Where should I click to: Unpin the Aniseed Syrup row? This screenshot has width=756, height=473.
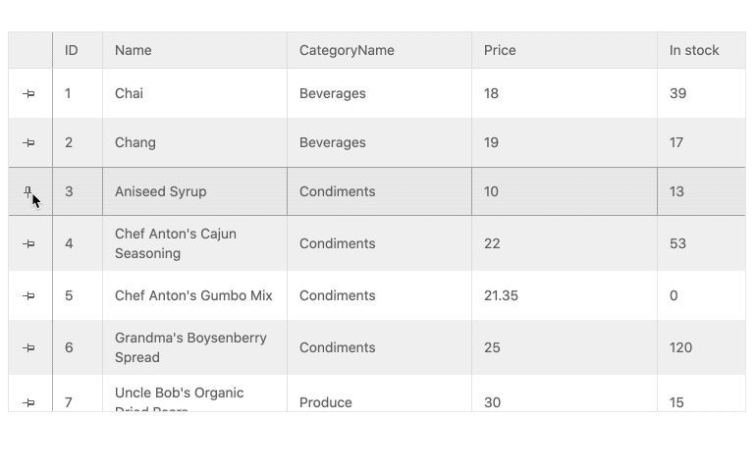[27, 191]
